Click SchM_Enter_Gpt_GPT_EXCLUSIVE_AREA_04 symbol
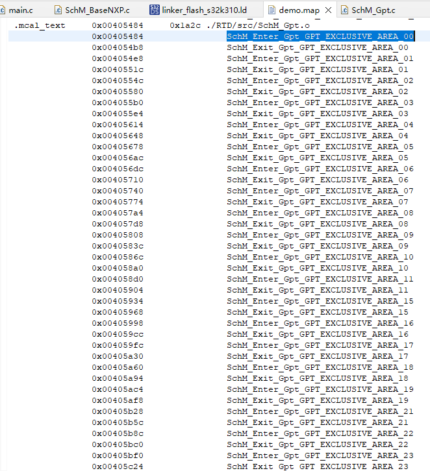 pos(320,125)
